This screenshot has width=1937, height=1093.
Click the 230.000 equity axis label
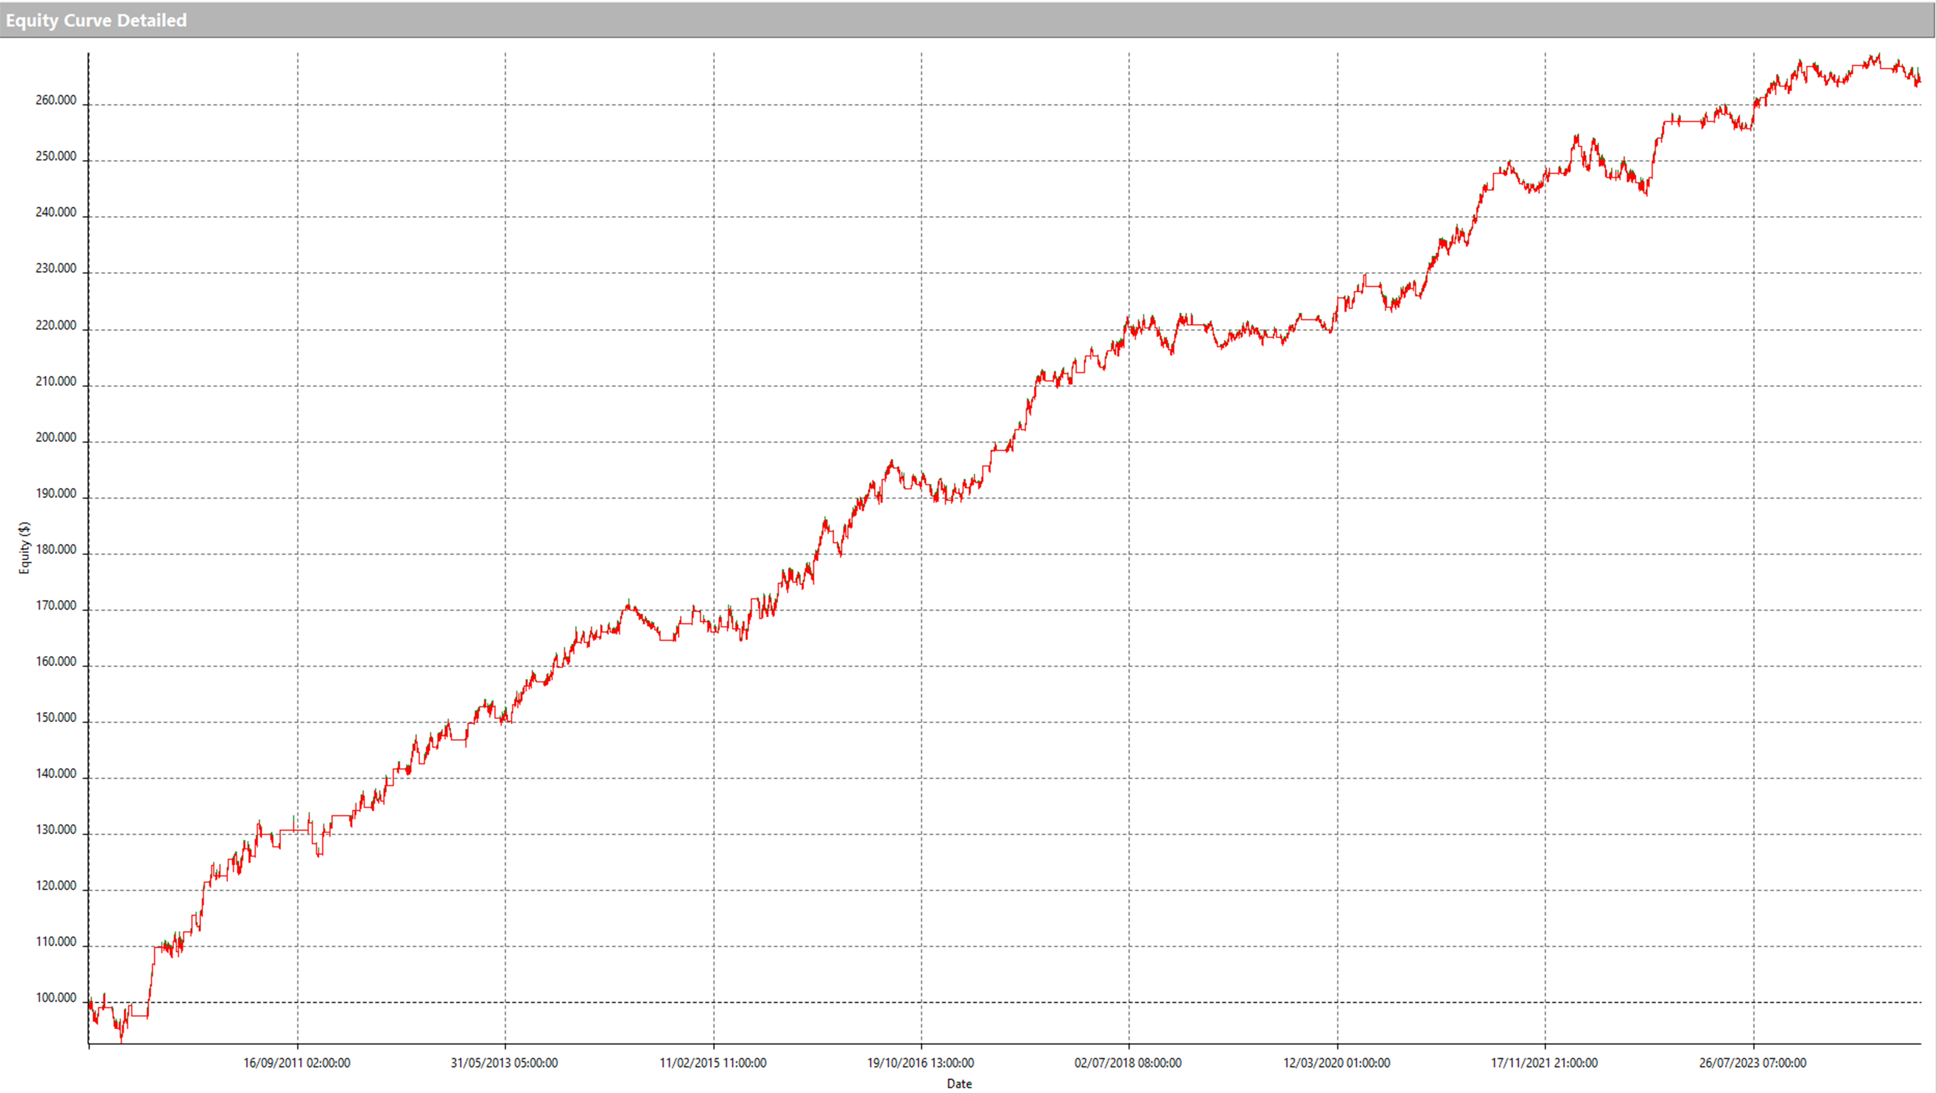[x=56, y=268]
